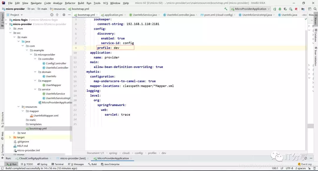
Task: Click the LF line separator status entry
Action: point(282,168)
